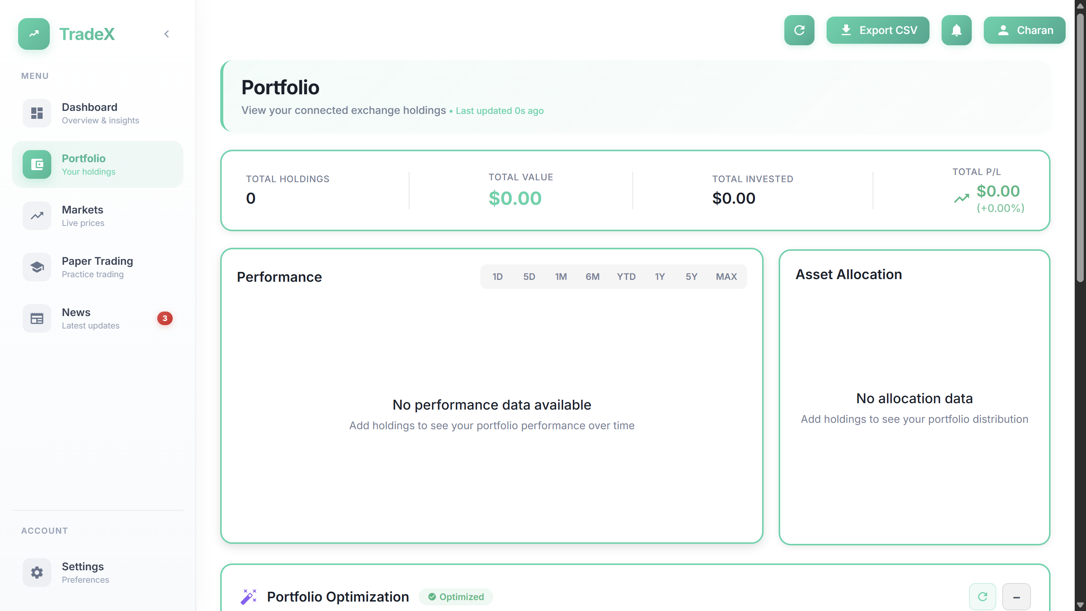1086x611 pixels.
Task: Click the TradeX logo icon
Action: click(34, 34)
